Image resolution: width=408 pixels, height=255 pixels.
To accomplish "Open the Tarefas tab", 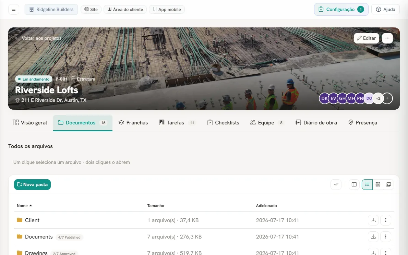I will (x=177, y=123).
